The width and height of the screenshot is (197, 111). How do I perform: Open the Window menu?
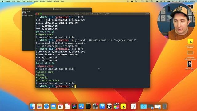click(x=57, y=1)
